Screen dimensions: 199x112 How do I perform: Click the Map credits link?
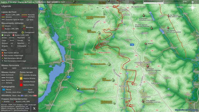187,110
